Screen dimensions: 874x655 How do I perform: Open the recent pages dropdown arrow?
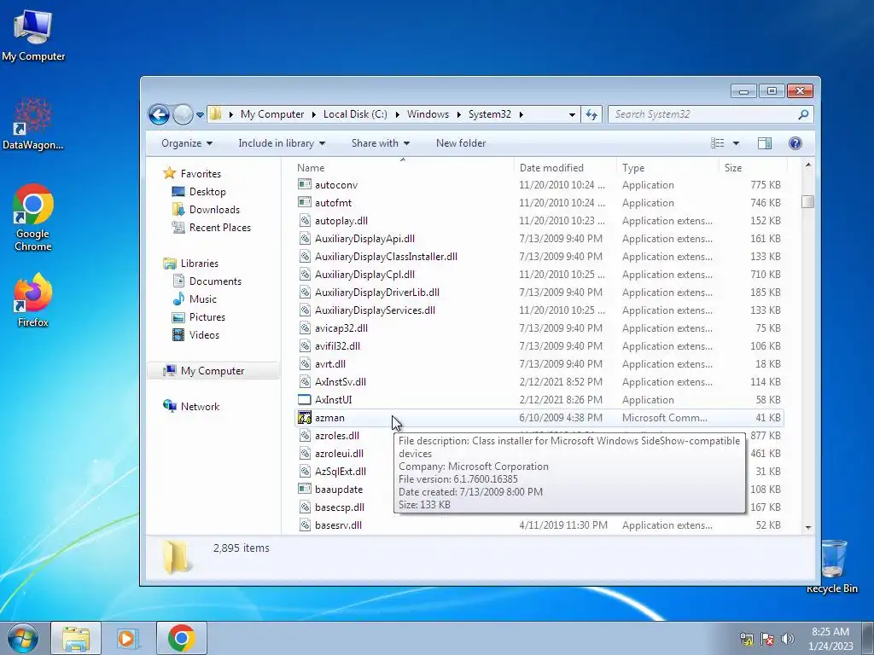tap(200, 115)
